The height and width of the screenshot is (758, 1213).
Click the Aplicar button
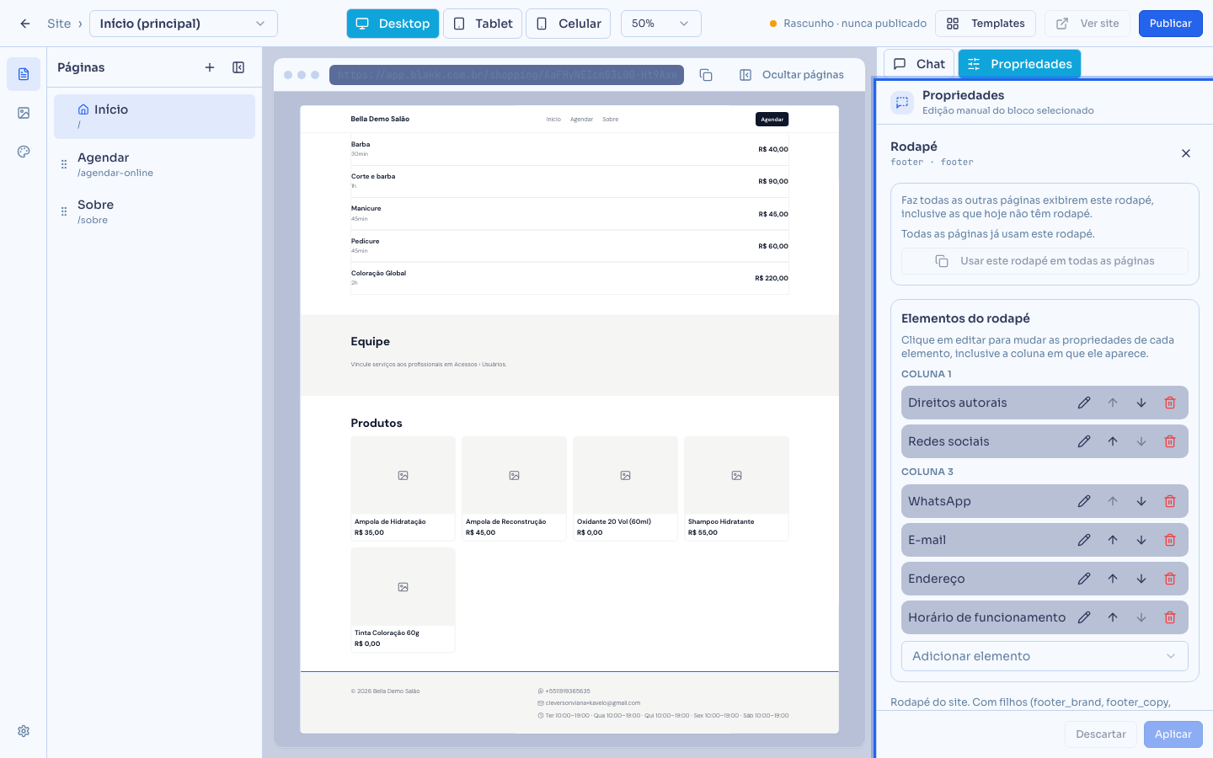click(1173, 734)
